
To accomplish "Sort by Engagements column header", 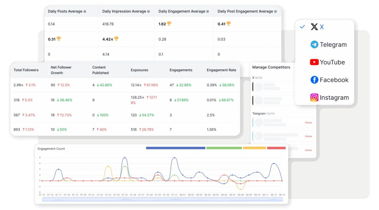I will (x=181, y=70).
